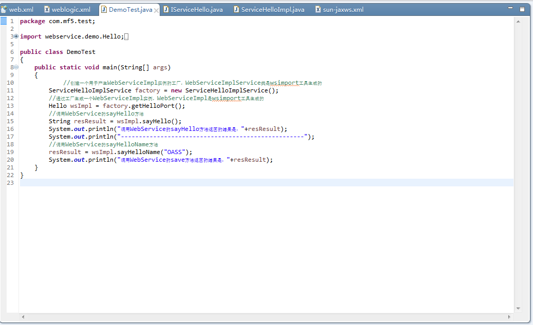The width and height of the screenshot is (533, 325).
Task: Open the ServiceHelloImpl.java tab
Action: click(x=272, y=9)
